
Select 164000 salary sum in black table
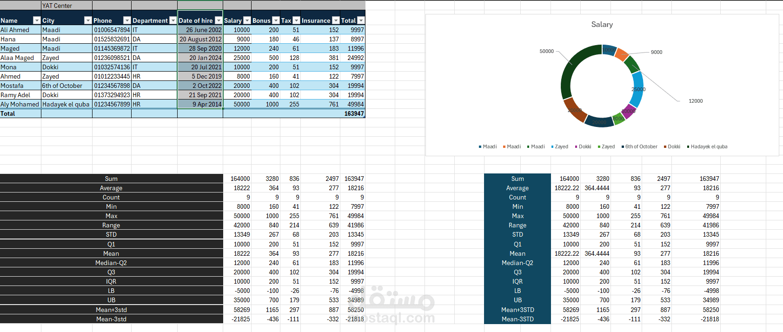tap(238, 179)
